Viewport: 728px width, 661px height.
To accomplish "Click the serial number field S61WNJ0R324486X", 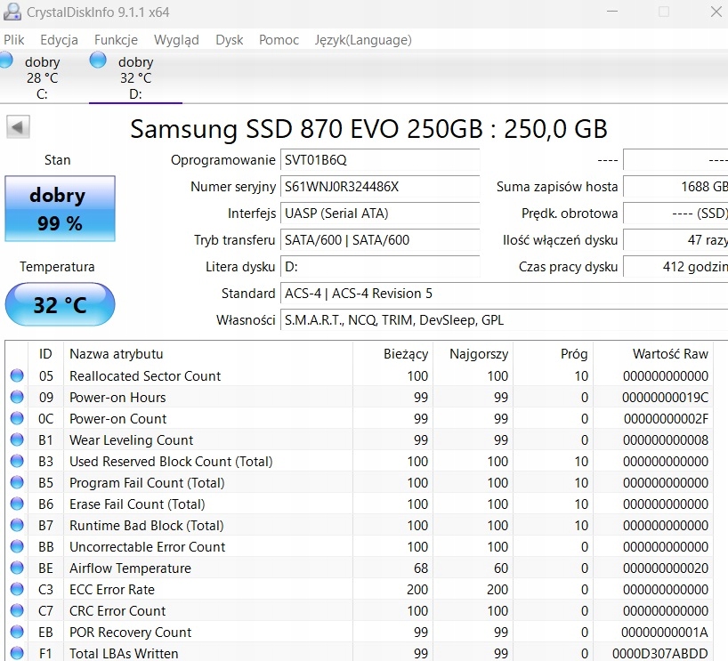I will (380, 187).
